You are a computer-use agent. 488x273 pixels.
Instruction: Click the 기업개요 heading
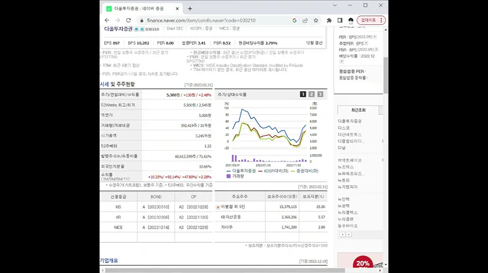point(108,261)
